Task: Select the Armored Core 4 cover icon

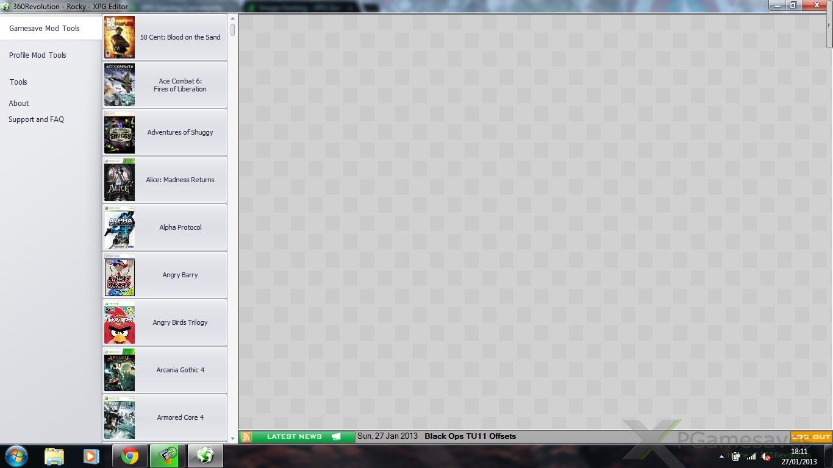Action: 120,417
